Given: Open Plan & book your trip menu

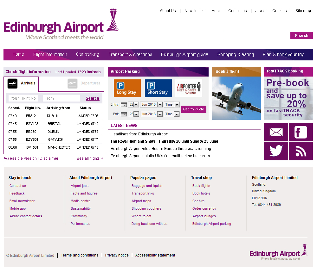Looking at the screenshot, I should click(x=283, y=54).
